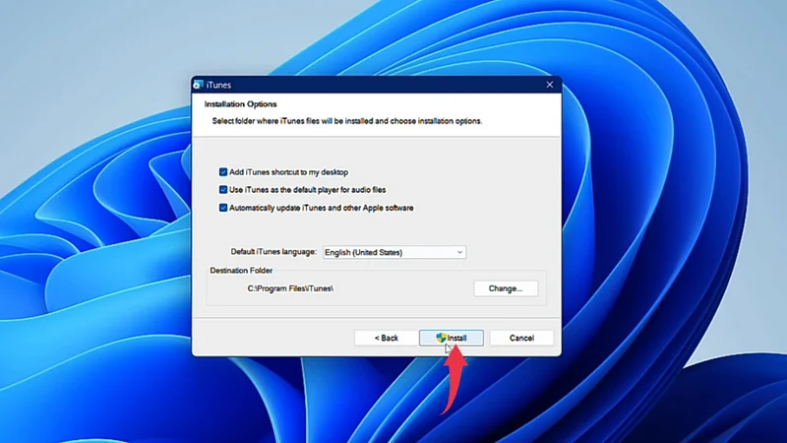
Task: Uncheck the Add iTunes shortcut to desktop checkbox
Action: tap(223, 172)
